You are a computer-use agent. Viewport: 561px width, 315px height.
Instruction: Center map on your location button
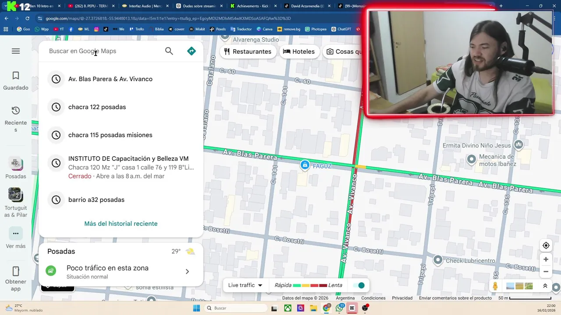coord(546,245)
